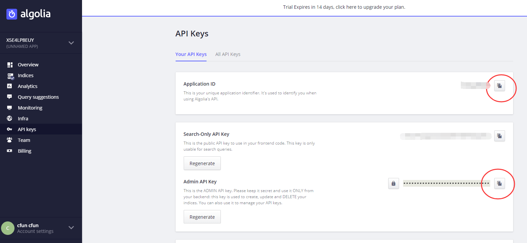Image resolution: width=527 pixels, height=243 pixels.
Task: Click the cfun cfun user avatar
Action: click(x=8, y=228)
